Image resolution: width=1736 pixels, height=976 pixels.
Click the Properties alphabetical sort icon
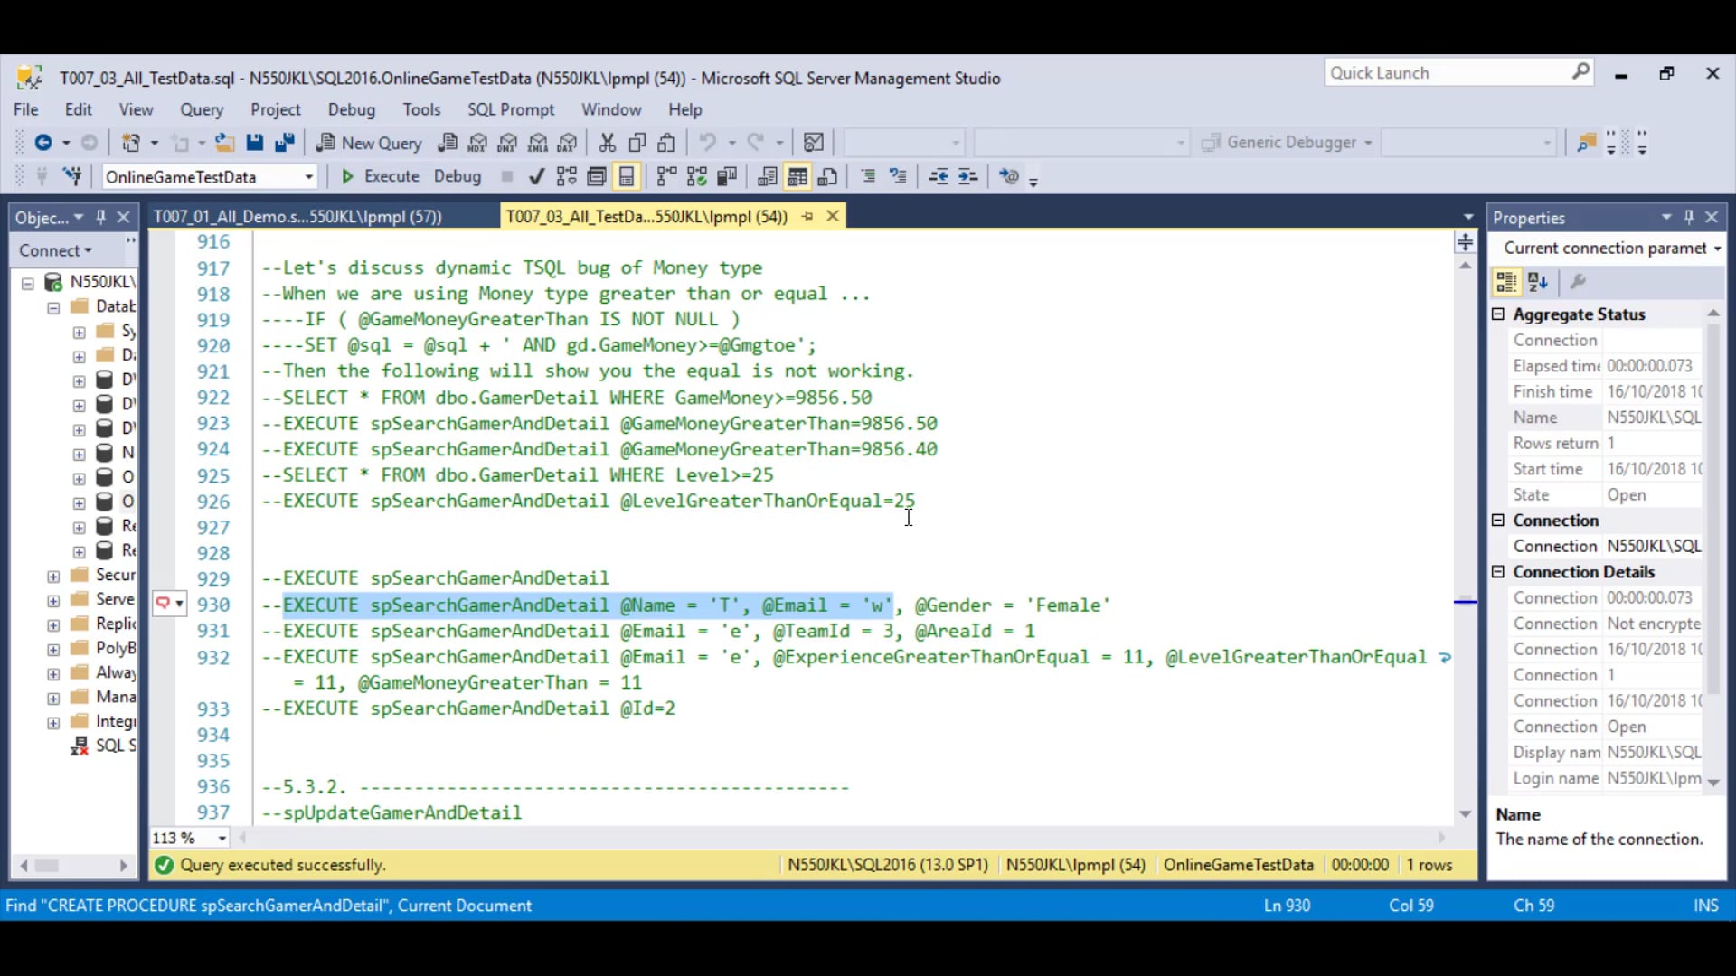coord(1538,282)
